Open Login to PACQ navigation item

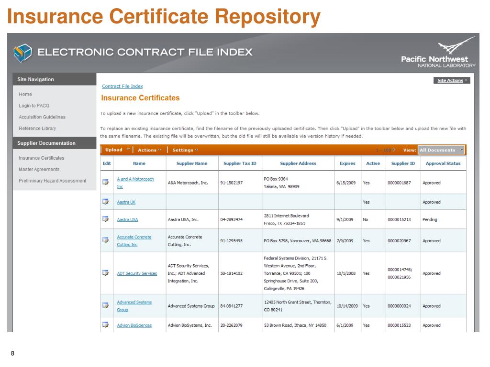[34, 106]
